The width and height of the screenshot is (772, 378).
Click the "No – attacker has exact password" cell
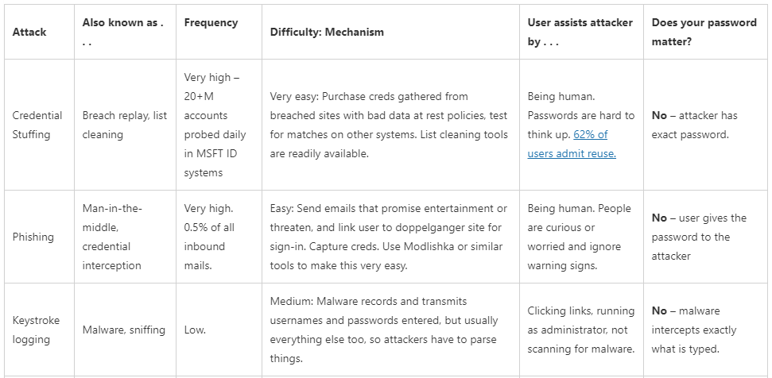click(x=692, y=125)
